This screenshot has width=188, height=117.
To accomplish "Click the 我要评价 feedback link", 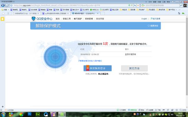I will [153, 26].
